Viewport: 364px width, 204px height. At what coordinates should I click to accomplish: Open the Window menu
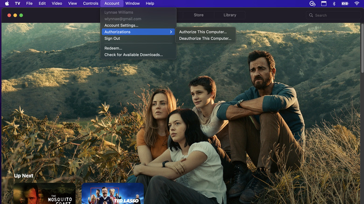[x=133, y=3]
